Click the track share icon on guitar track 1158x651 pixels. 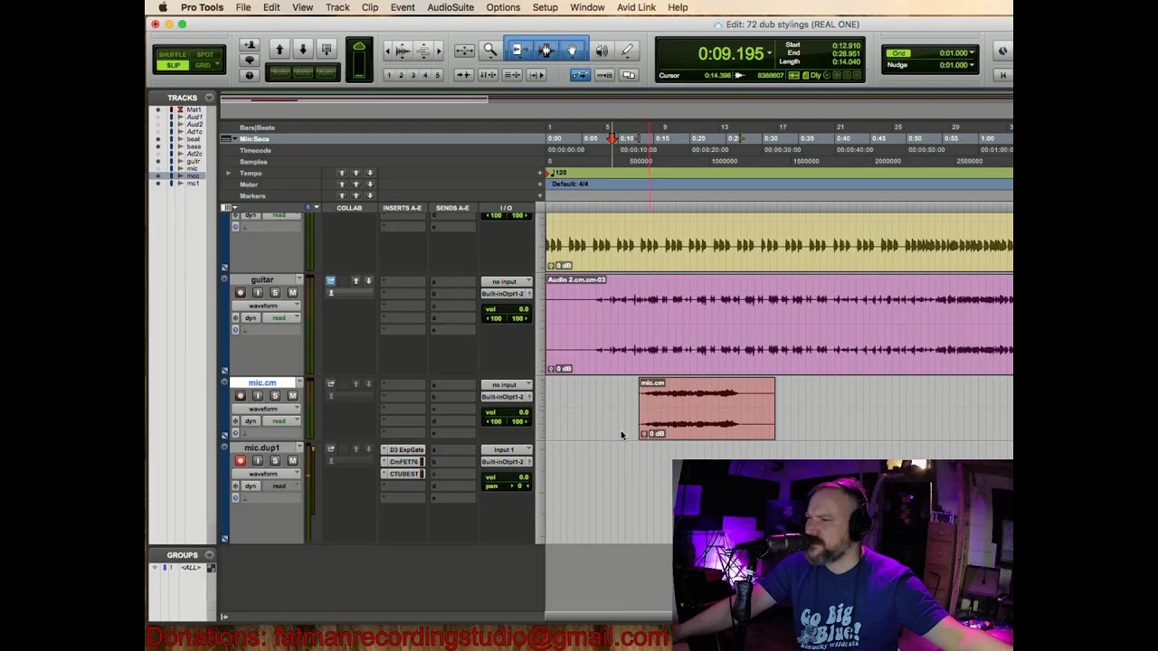coord(331,280)
